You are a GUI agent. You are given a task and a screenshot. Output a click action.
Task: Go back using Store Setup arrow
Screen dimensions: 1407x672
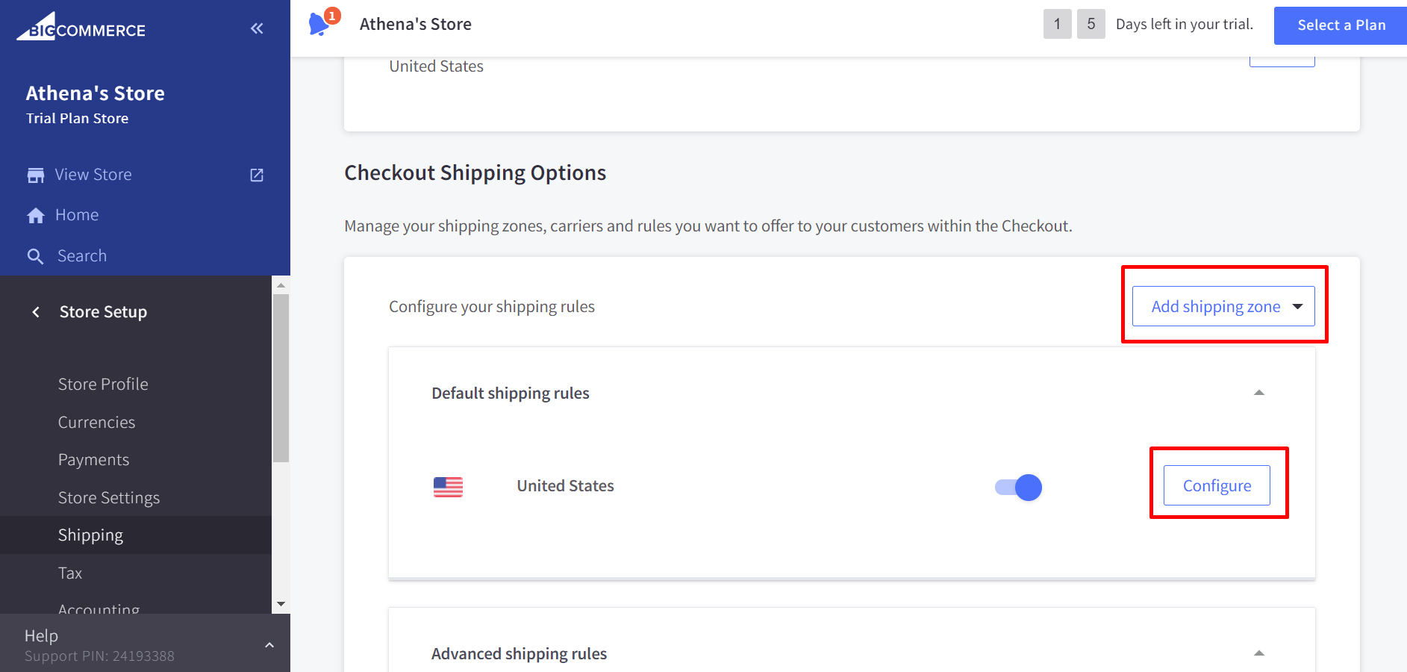tap(36, 312)
